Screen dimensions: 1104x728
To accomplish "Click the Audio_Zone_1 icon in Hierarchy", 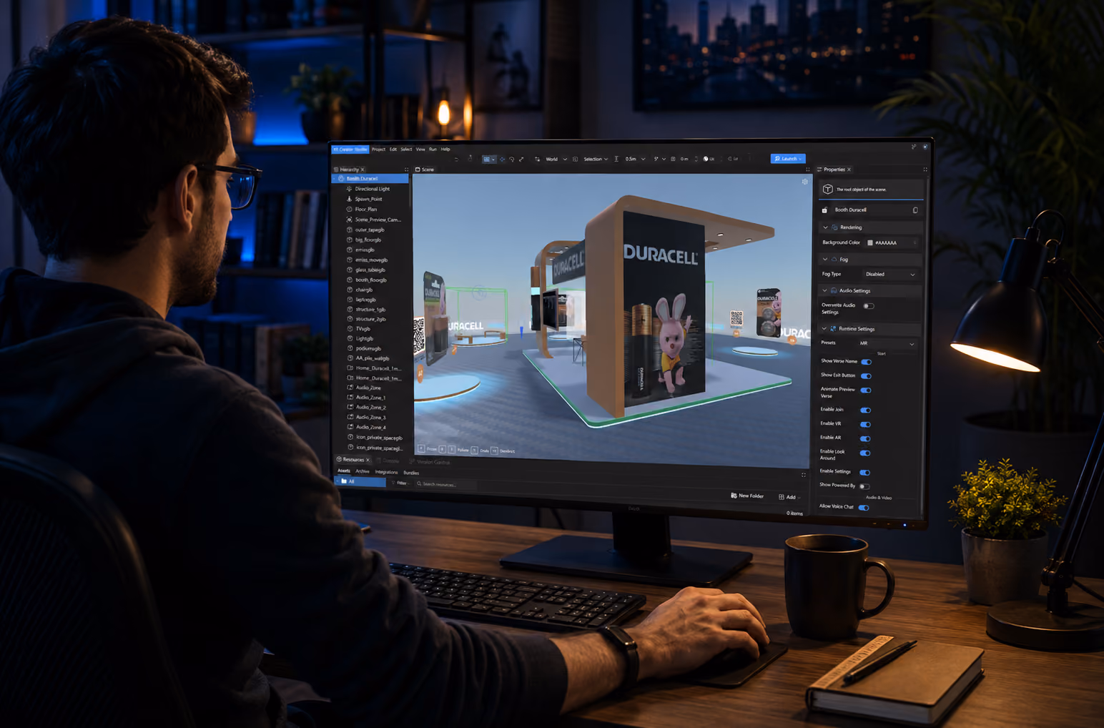I will click(350, 397).
